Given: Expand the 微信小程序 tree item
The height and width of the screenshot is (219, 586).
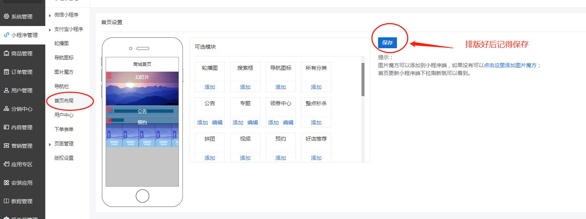Looking at the screenshot, I should click(x=50, y=15).
